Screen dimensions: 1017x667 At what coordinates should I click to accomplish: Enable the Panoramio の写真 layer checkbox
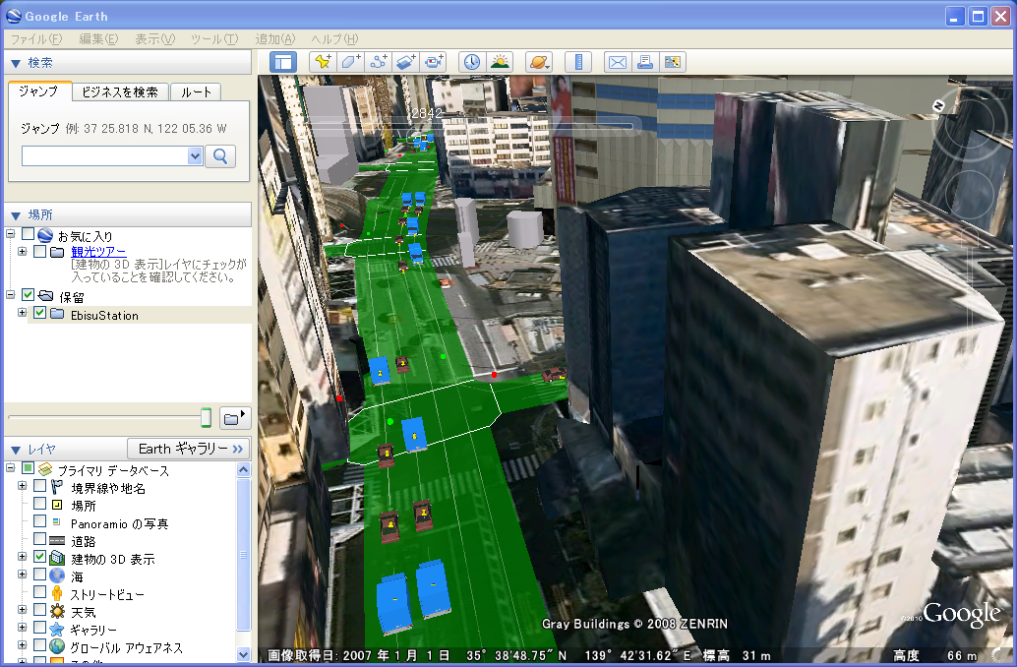[x=40, y=521]
